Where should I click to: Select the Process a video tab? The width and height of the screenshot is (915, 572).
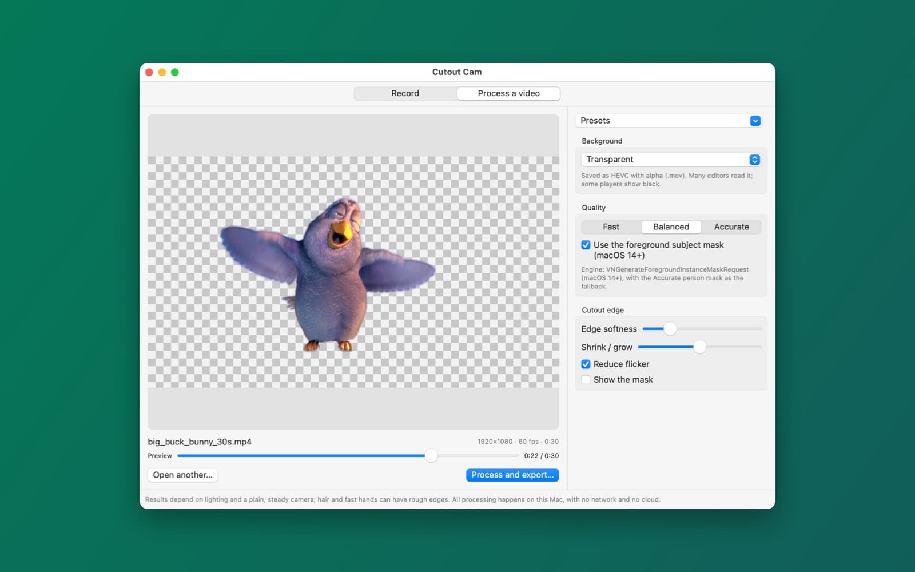(x=508, y=93)
